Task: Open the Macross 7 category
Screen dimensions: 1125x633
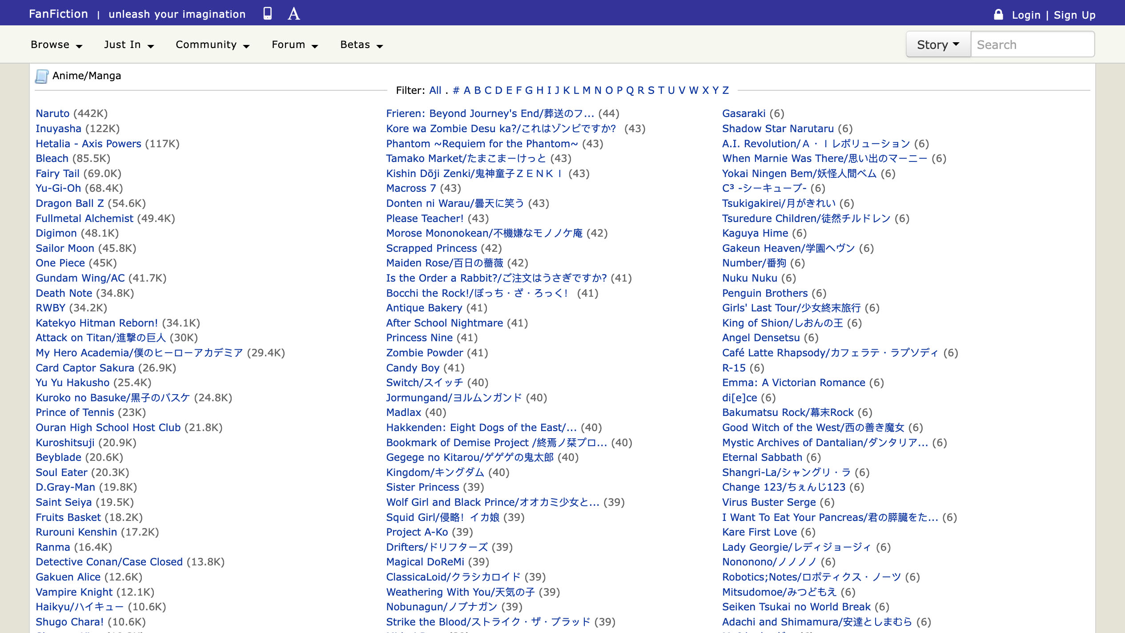Action: 410,188
